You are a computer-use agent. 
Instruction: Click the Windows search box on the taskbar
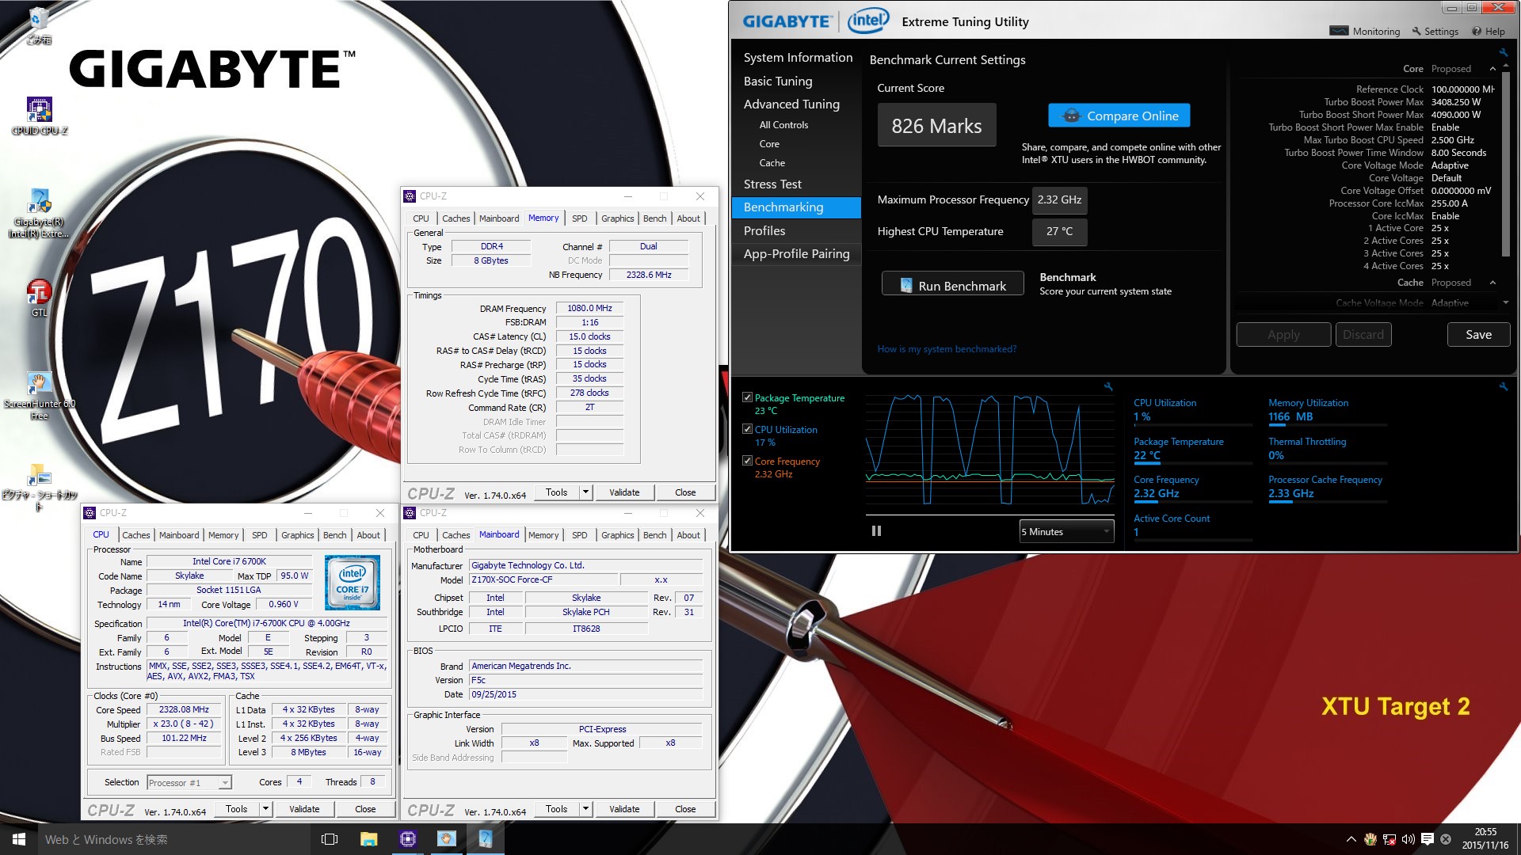pos(174,839)
